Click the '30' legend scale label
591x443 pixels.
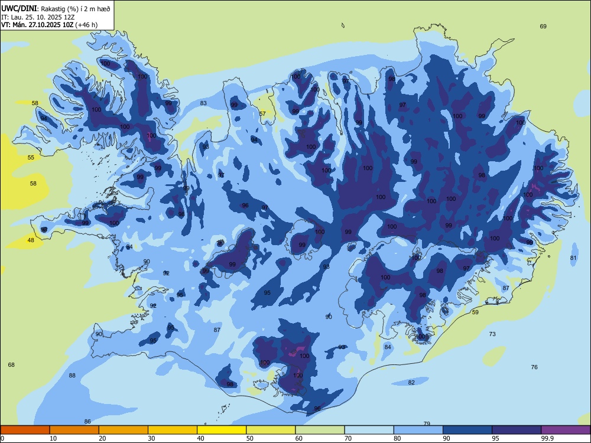pyautogui.click(x=151, y=438)
